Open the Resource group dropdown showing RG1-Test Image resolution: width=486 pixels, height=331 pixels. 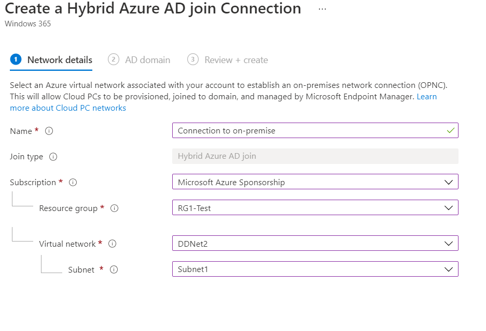point(315,208)
